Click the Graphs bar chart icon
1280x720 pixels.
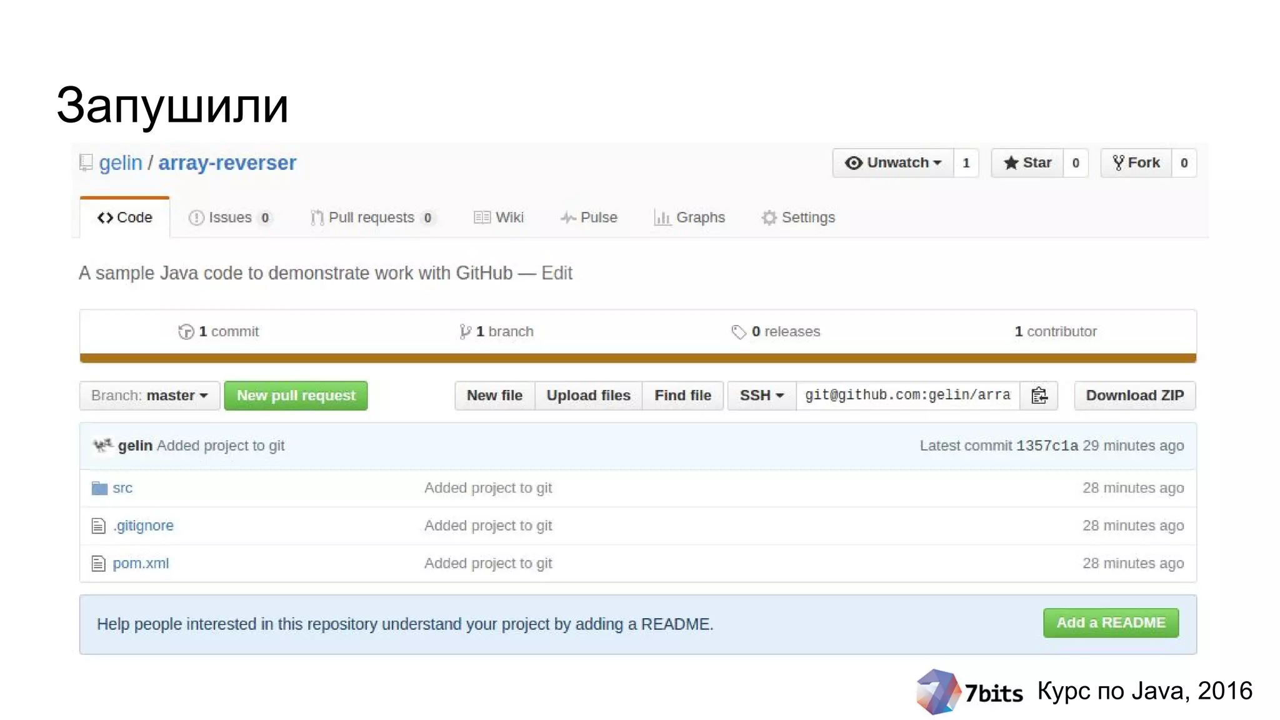pos(662,217)
